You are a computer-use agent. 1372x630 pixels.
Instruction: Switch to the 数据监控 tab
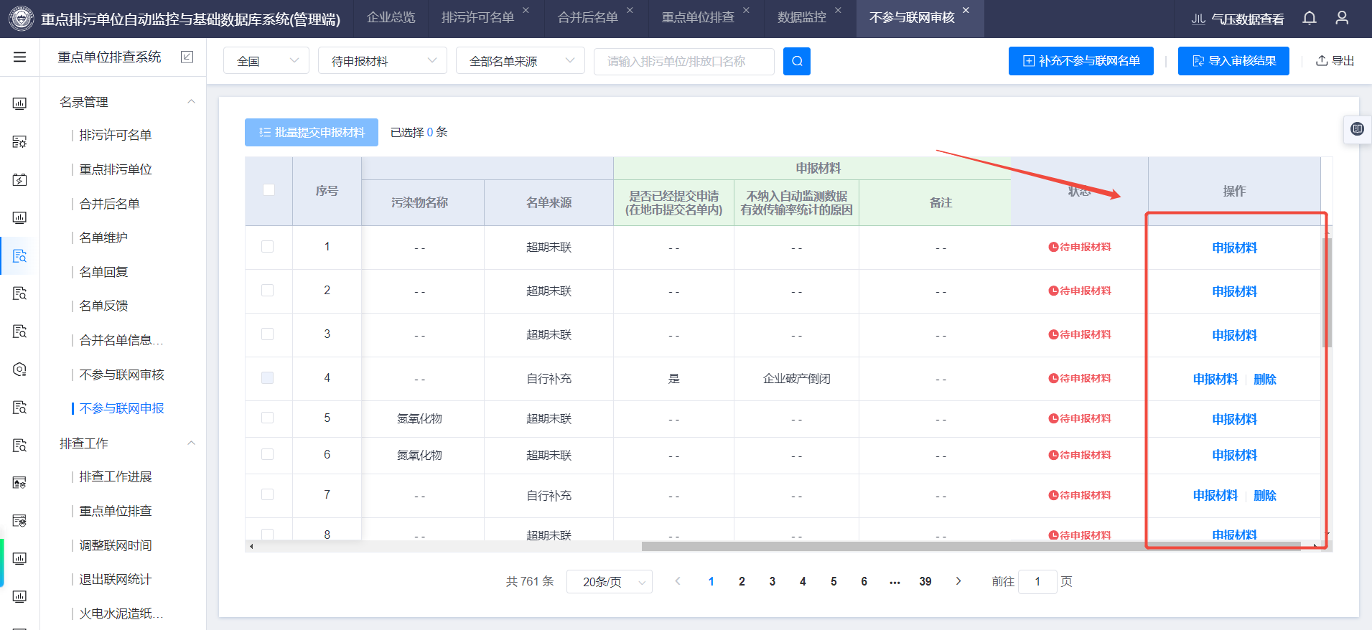(x=802, y=18)
